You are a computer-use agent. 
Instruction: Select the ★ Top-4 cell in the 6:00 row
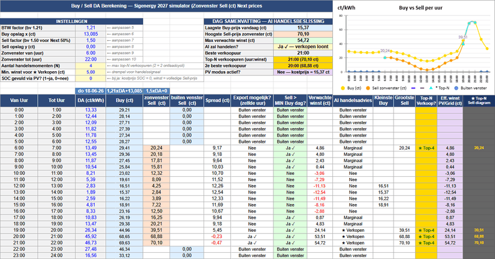tap(426, 148)
